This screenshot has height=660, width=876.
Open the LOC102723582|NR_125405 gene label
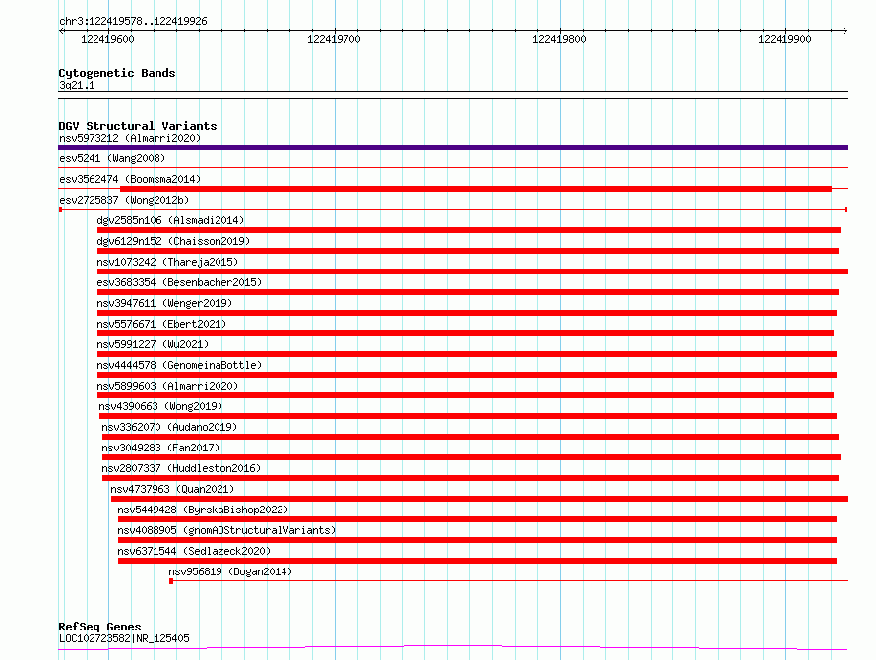pyautogui.click(x=124, y=638)
